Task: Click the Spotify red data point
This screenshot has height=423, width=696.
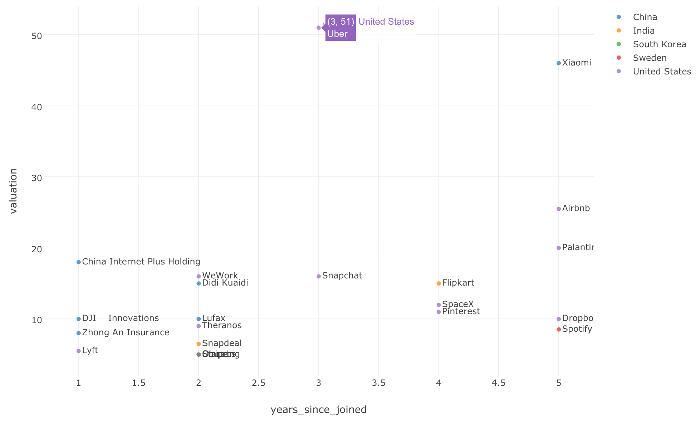Action: pos(559,329)
